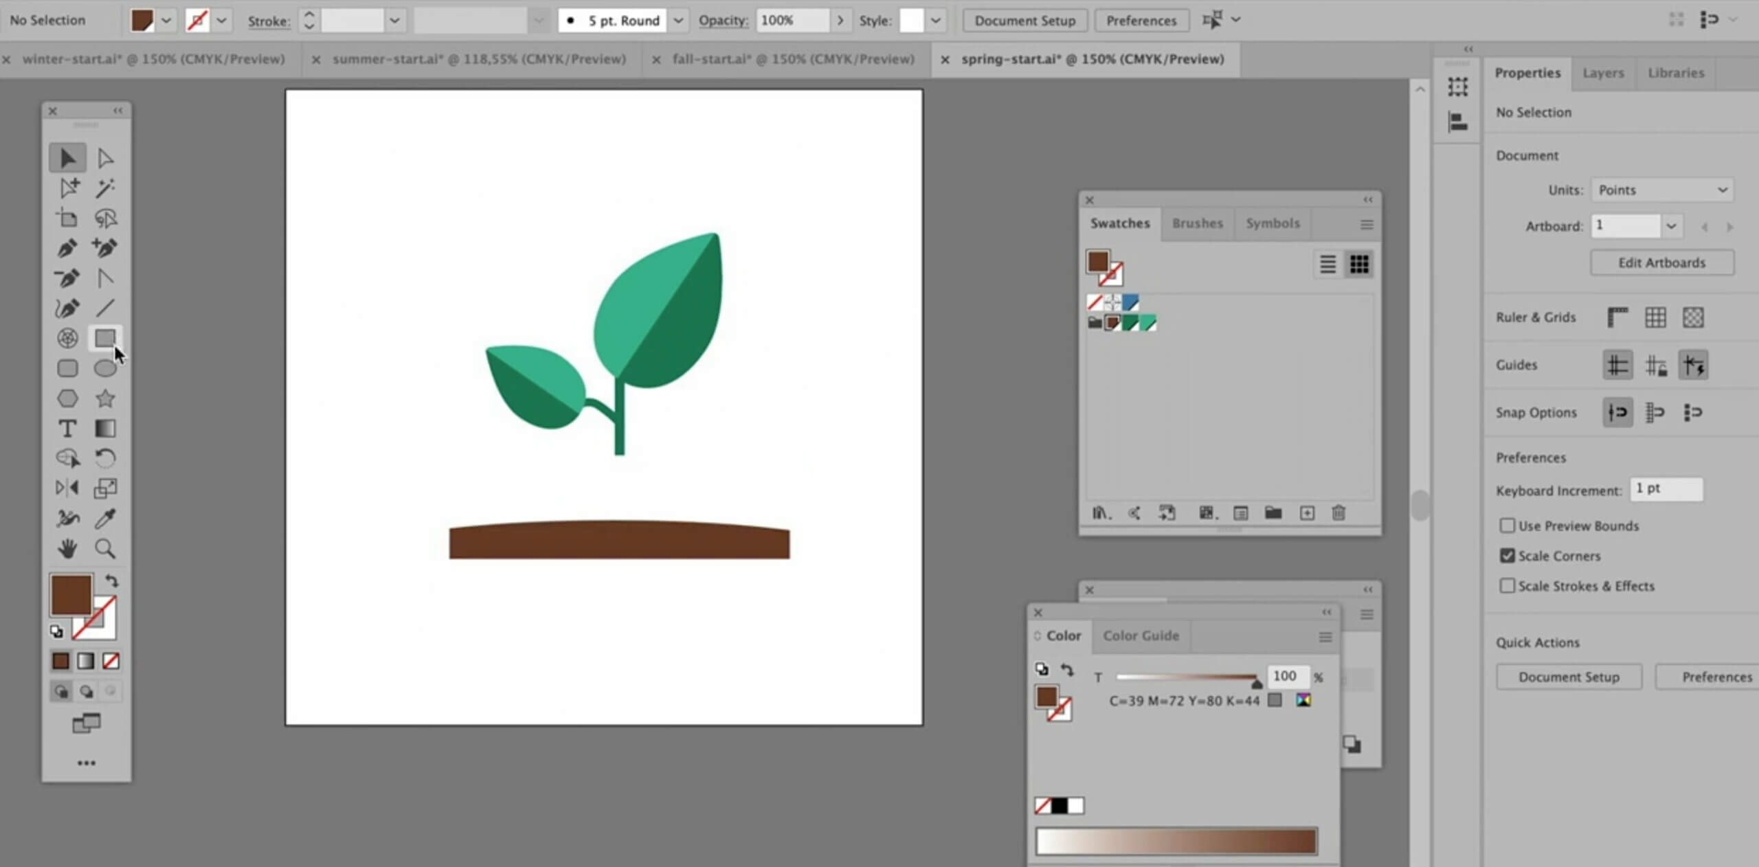The height and width of the screenshot is (867, 1759).
Task: Click the Edit Artboards button
Action: (1662, 262)
